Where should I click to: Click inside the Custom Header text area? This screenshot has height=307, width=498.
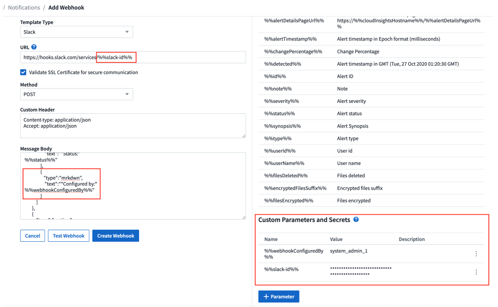pyautogui.click(x=133, y=125)
